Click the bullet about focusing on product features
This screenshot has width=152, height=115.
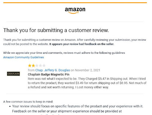click(78, 109)
